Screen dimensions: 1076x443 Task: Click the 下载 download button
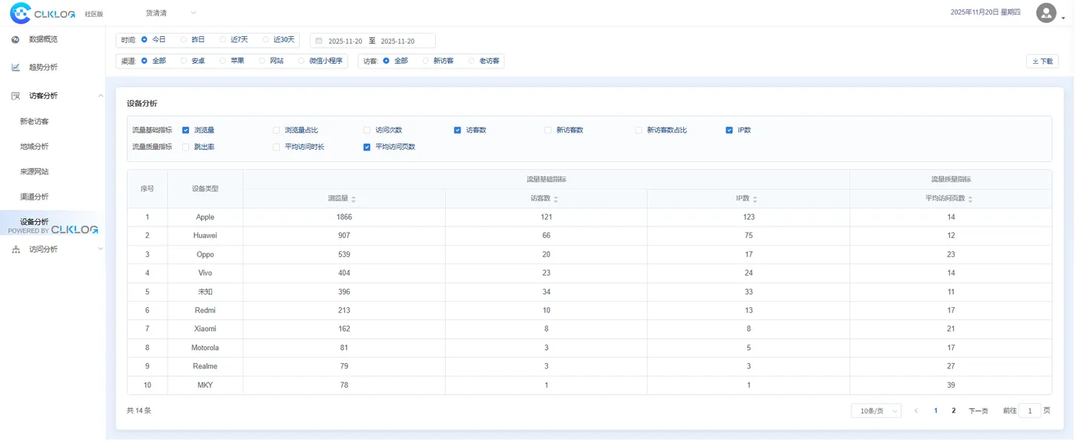(x=1042, y=61)
